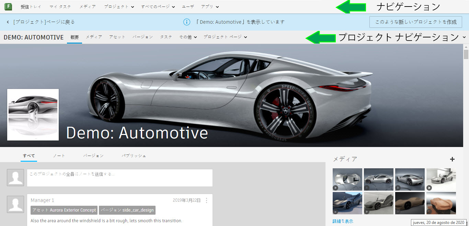Click the green ShotGrid logo icon

[x=8, y=6]
